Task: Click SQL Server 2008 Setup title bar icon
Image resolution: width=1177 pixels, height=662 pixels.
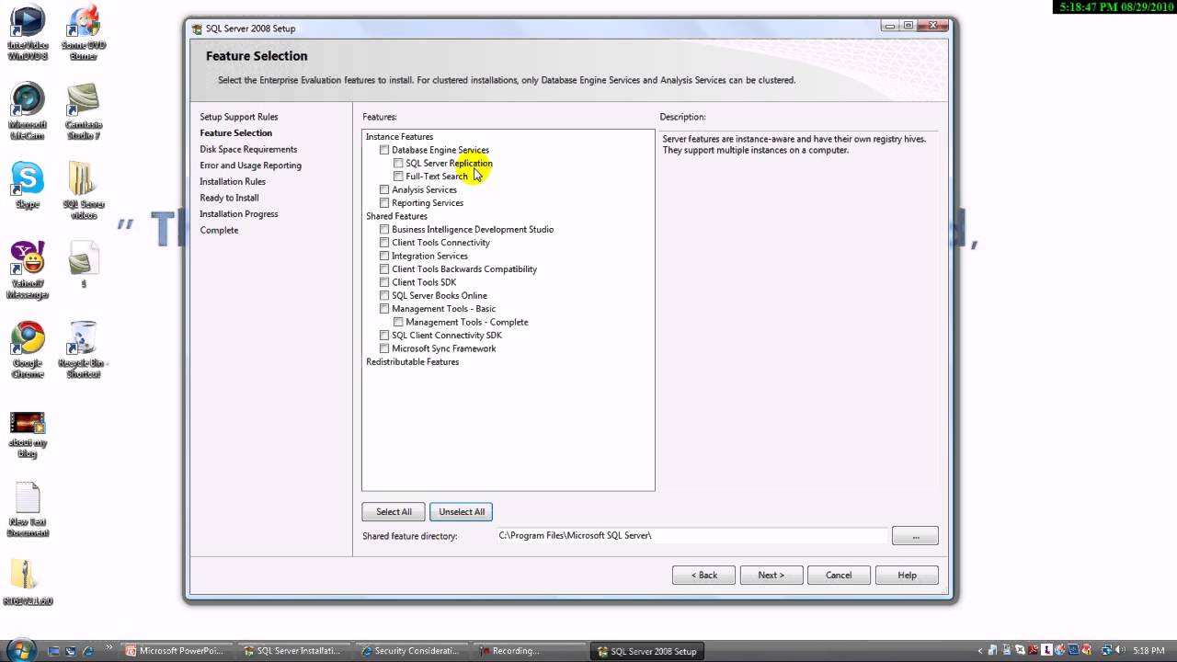Action: [197, 29]
